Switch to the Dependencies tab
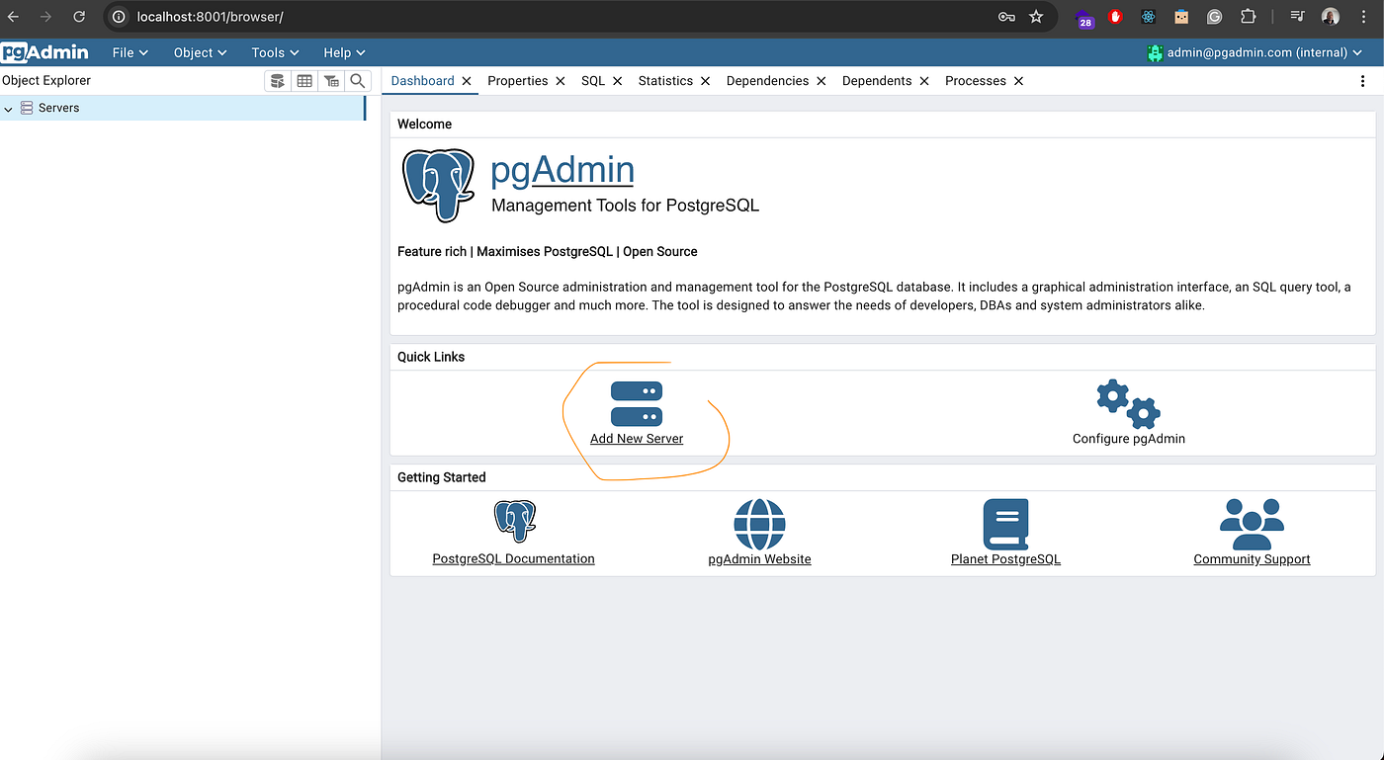Viewport: 1384px width, 760px height. 767,81
